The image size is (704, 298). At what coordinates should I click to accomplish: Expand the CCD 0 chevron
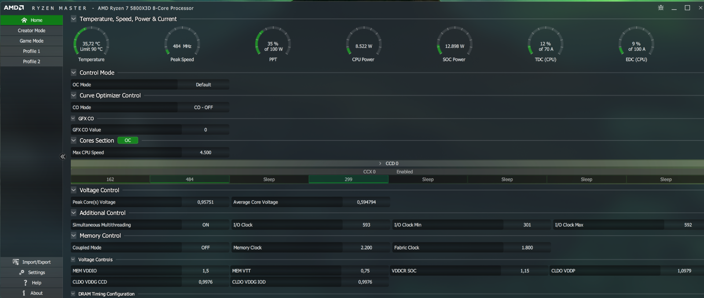pyautogui.click(x=380, y=163)
